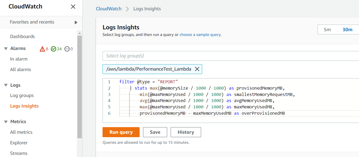The height and width of the screenshot is (157, 359).
Task: Open metrics Explorer page
Action: [19, 143]
